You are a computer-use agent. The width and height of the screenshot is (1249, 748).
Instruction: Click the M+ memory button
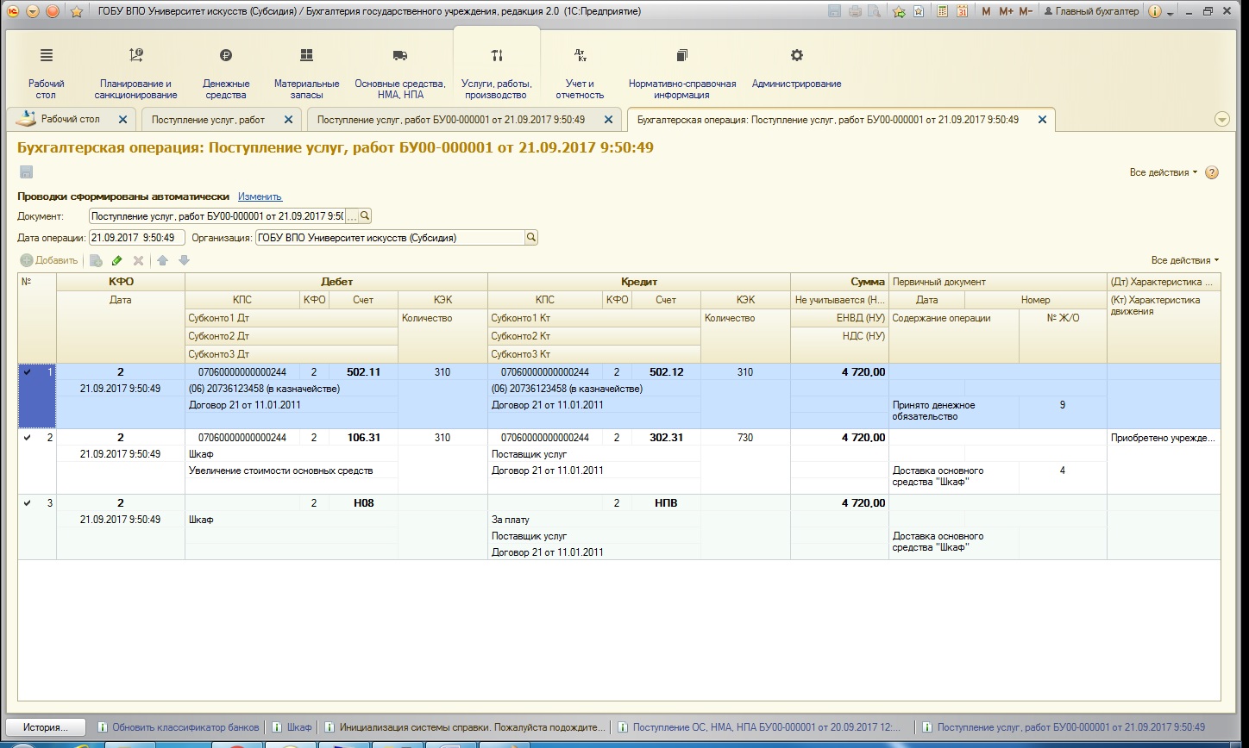pyautogui.click(x=1006, y=11)
